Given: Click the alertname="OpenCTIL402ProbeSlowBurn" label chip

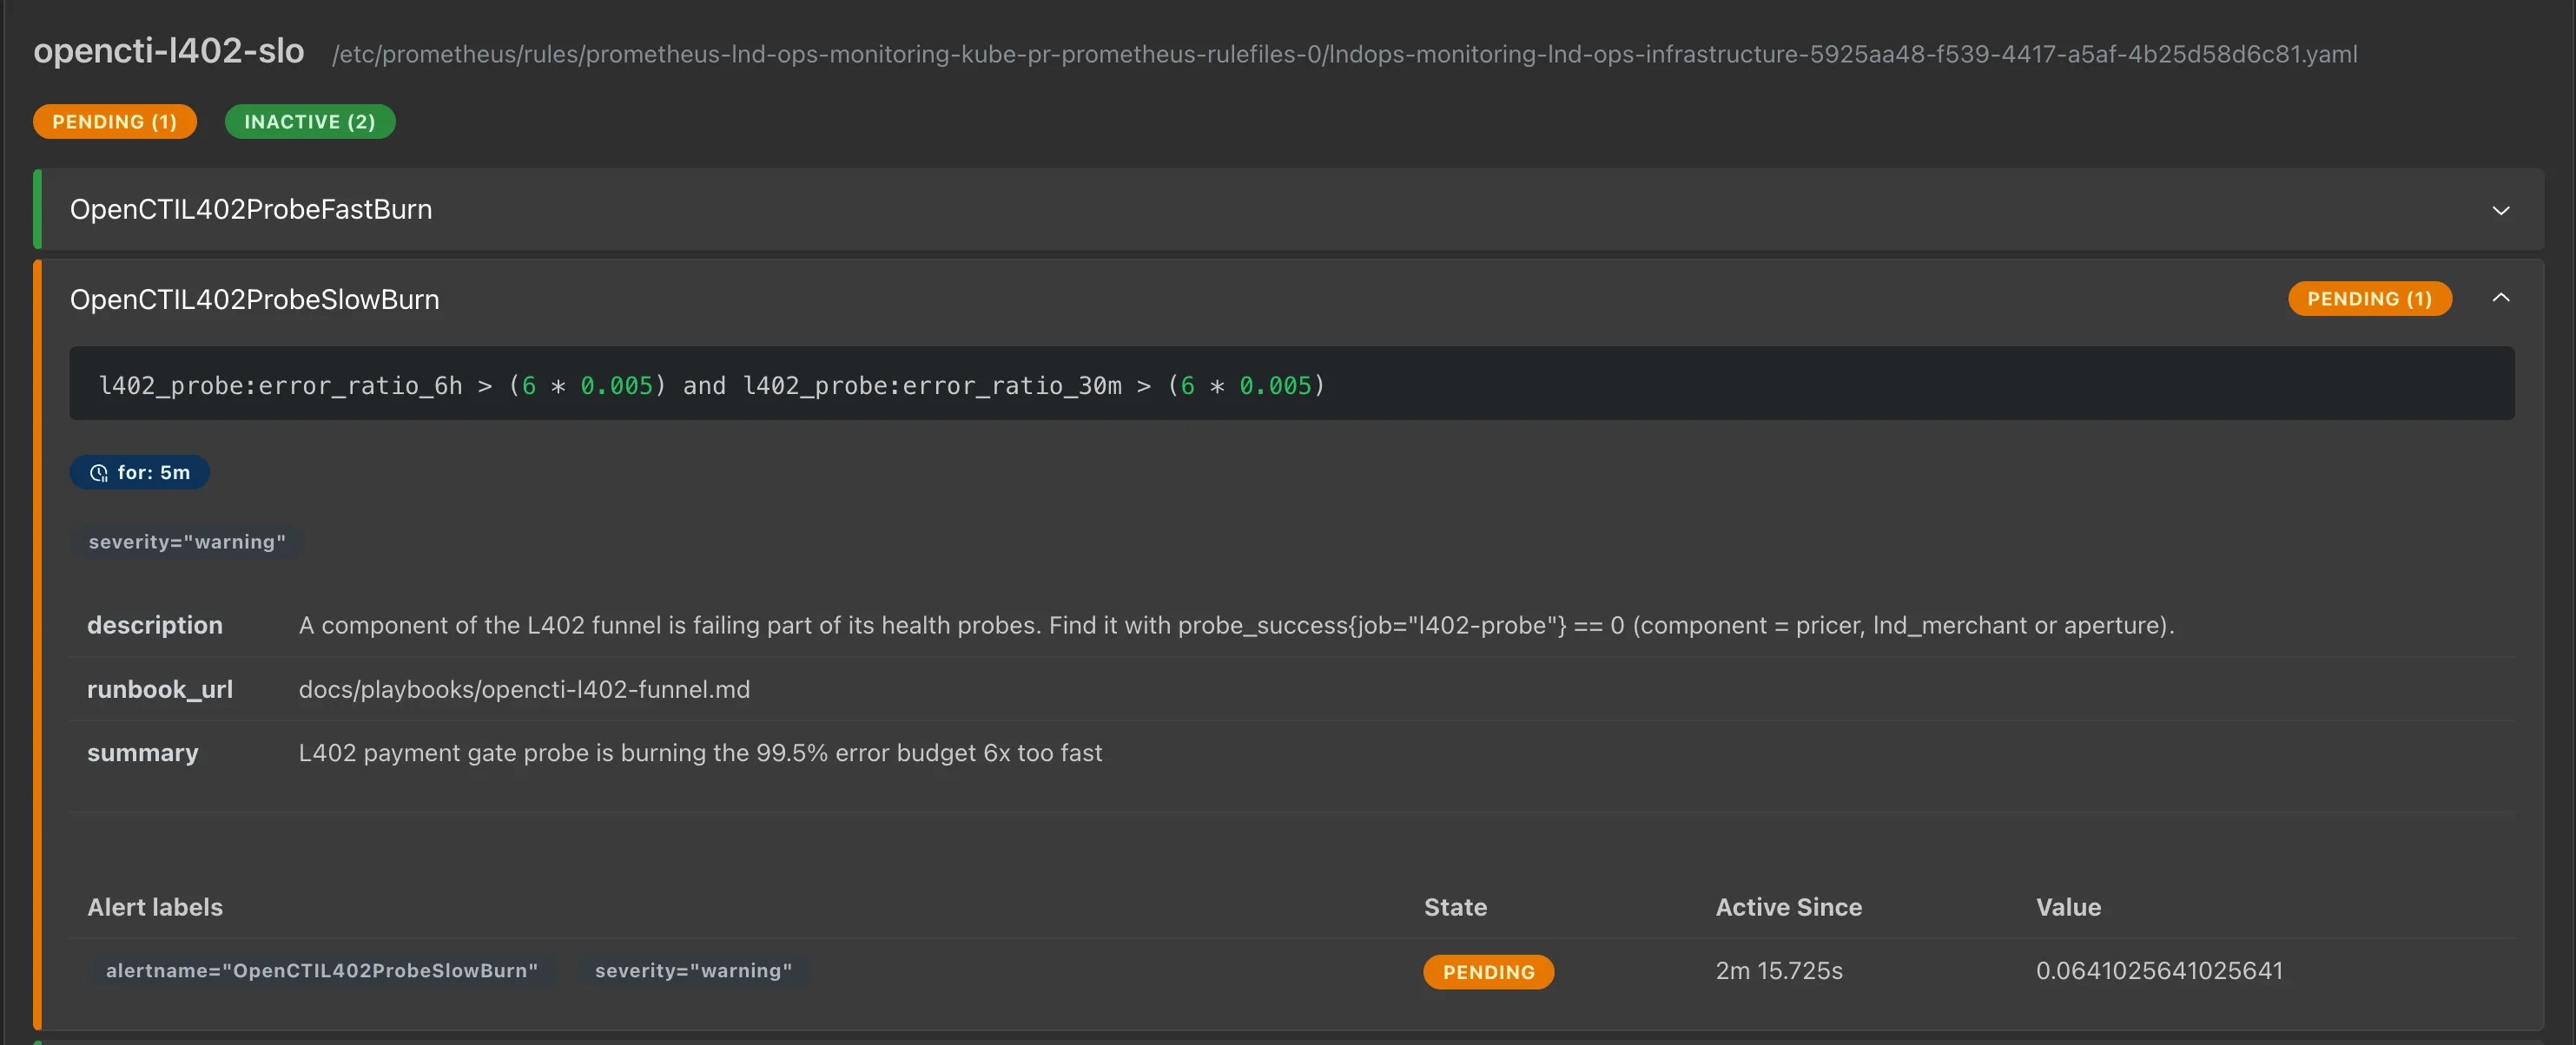Looking at the screenshot, I should pyautogui.click(x=322, y=970).
